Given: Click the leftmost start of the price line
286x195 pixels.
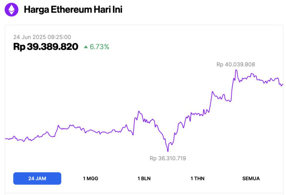Looking at the screenshot, I should (6, 138).
